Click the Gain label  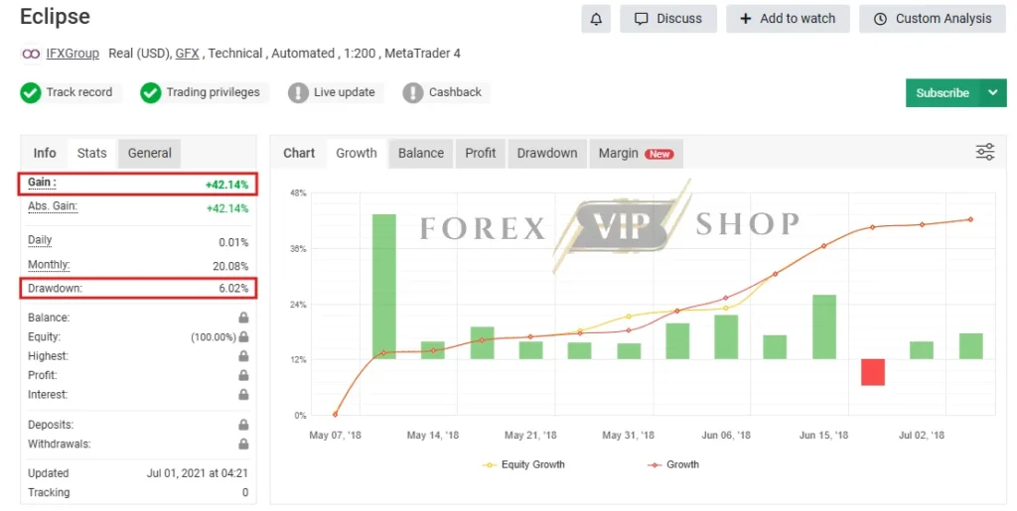pyautogui.click(x=42, y=183)
